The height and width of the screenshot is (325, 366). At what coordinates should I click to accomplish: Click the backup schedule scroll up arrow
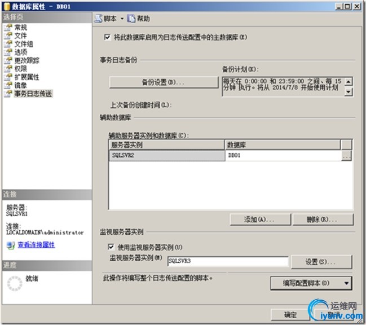click(349, 81)
